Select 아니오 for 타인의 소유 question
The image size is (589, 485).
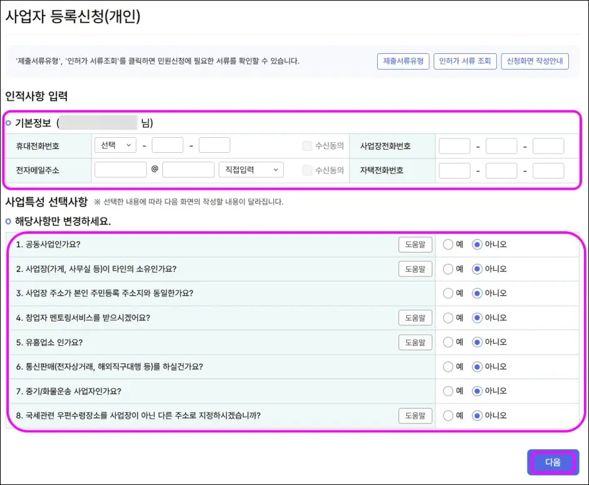coord(477,269)
